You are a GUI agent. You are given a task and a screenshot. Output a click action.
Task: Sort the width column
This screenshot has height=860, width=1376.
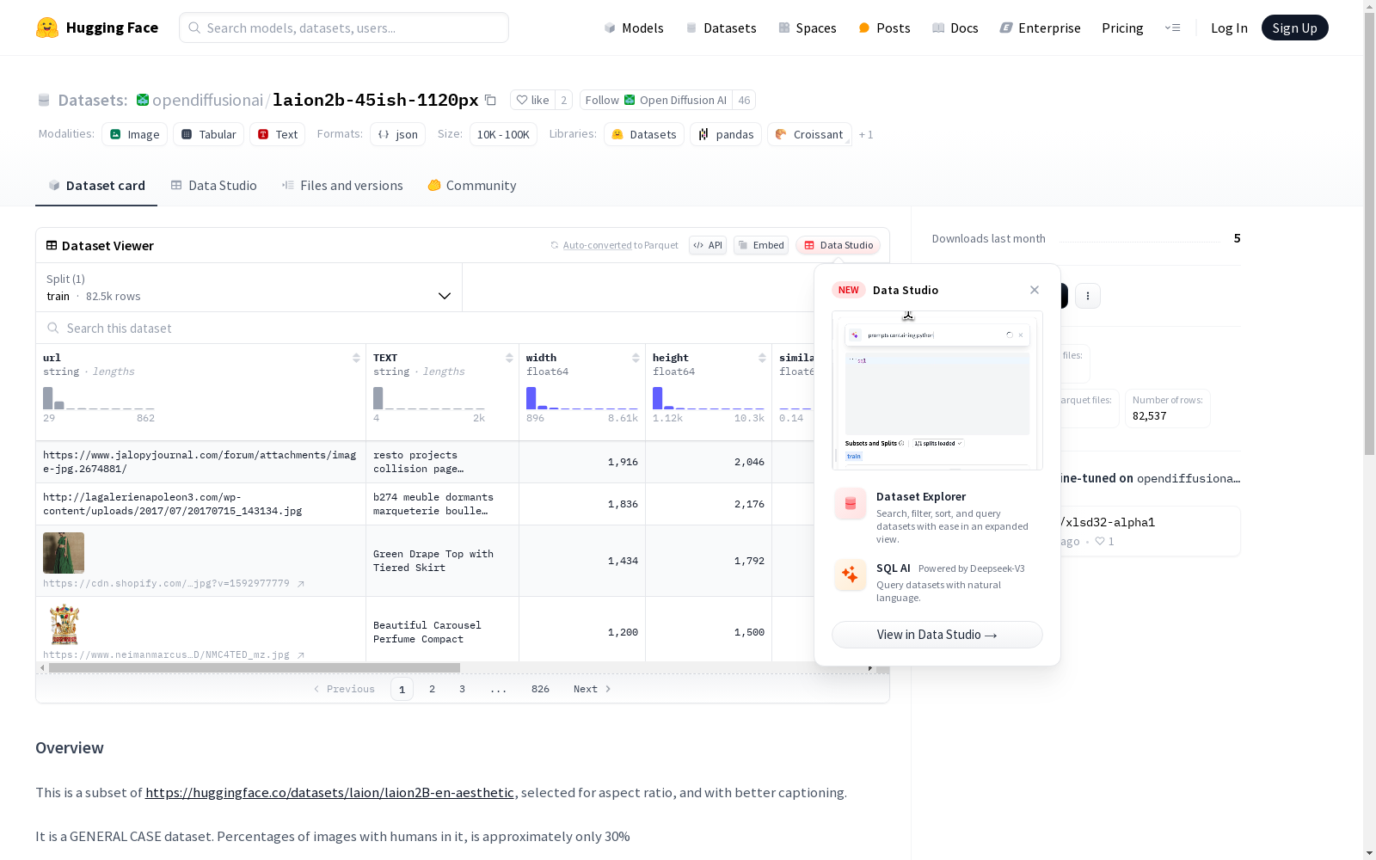[x=636, y=358]
